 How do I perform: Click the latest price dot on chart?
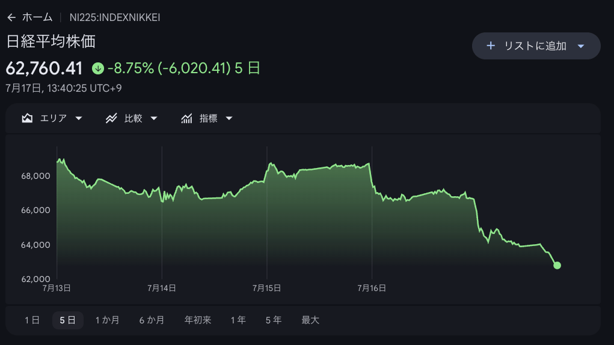click(557, 265)
